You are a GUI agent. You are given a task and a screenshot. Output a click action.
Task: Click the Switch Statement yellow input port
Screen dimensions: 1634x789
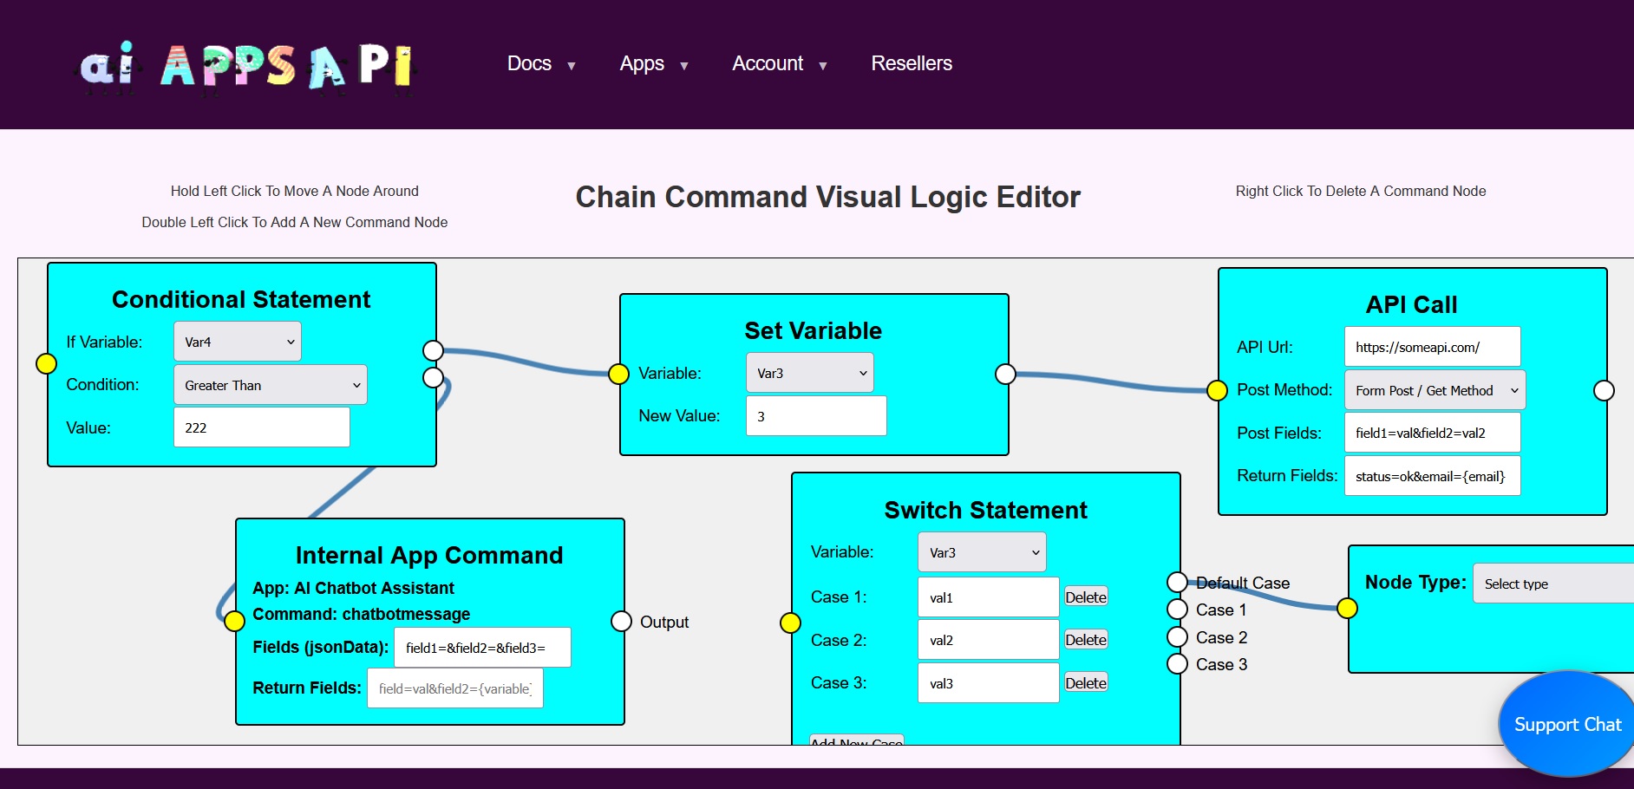pos(790,623)
